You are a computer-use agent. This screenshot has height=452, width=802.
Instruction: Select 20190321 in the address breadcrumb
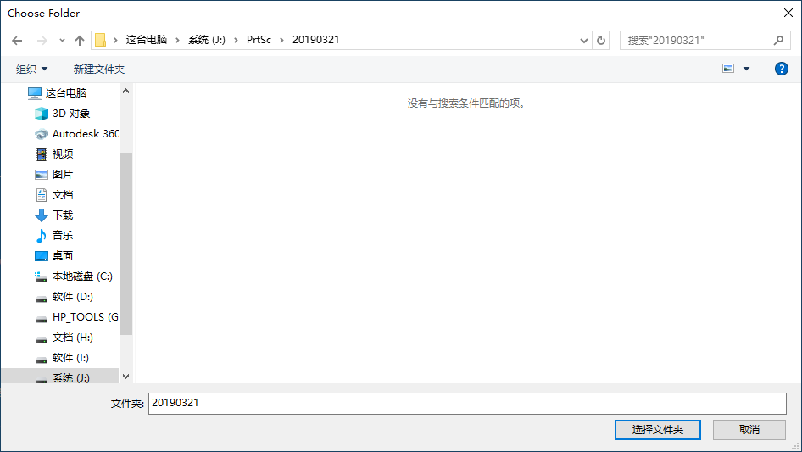(315, 40)
